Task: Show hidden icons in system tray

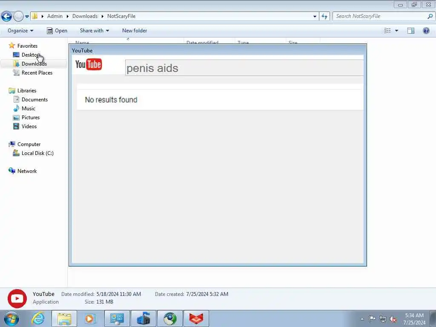Action: (362, 319)
